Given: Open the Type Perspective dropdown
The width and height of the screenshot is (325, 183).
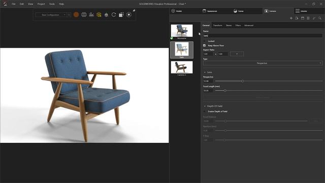Looking at the screenshot, I should click(x=263, y=63).
